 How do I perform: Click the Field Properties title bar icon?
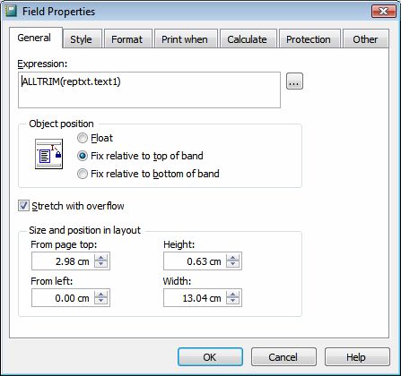click(11, 11)
